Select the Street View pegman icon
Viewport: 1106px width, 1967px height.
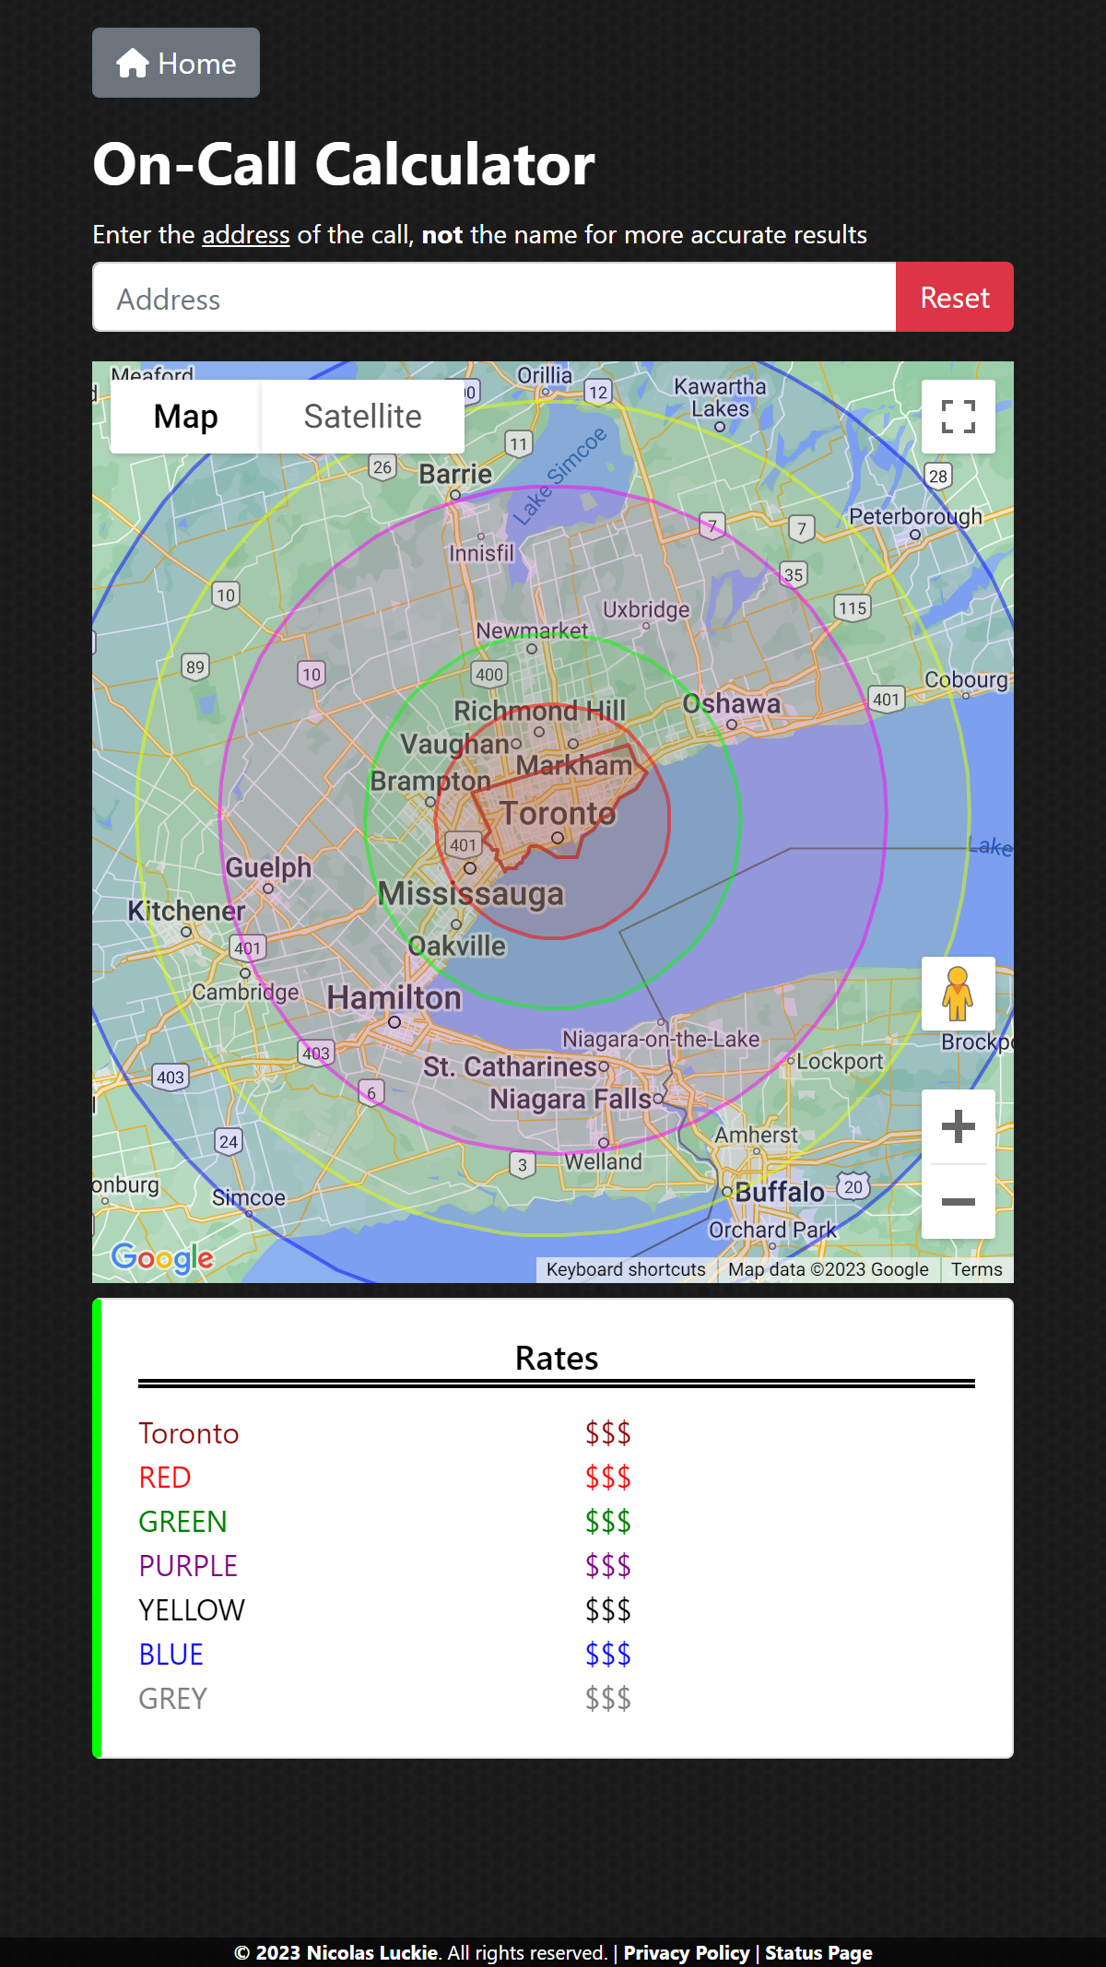pos(959,994)
